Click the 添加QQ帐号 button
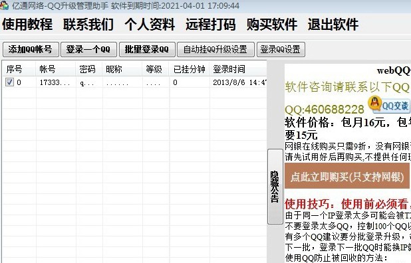411x263 pixels. (31, 49)
